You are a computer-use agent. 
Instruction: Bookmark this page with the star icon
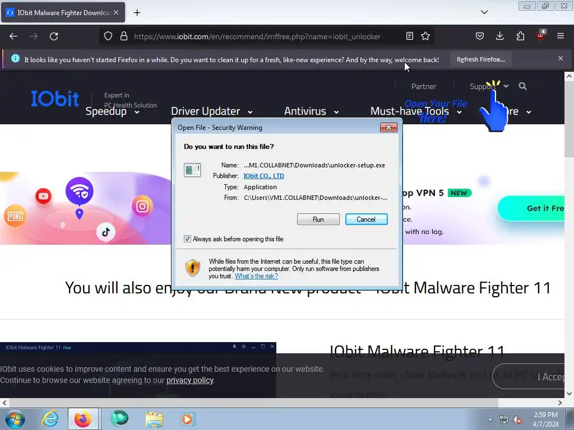[425, 36]
